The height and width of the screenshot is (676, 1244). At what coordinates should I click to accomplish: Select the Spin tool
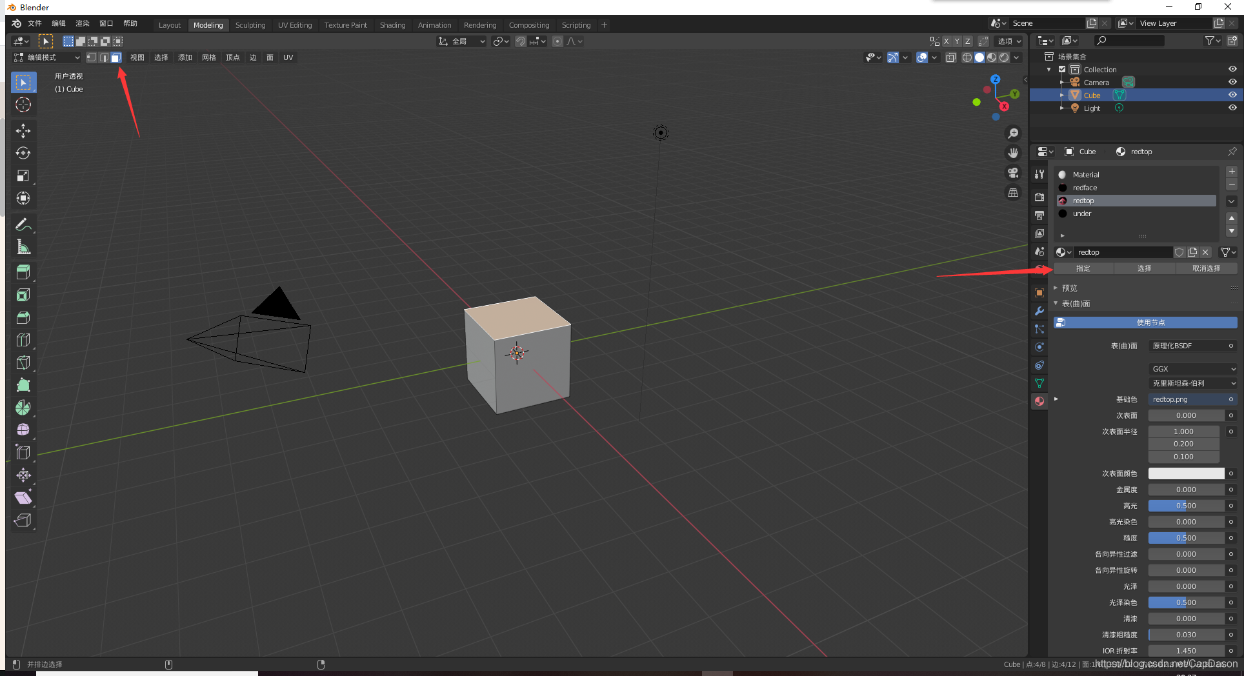(23, 408)
